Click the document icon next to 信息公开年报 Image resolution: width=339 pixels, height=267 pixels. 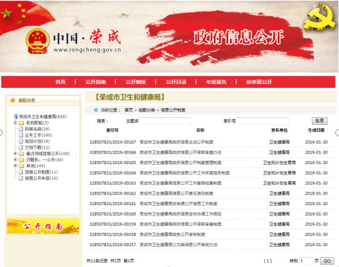[x=21, y=178]
